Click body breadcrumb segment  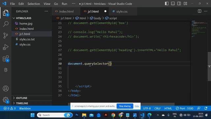[x=96, y=18]
